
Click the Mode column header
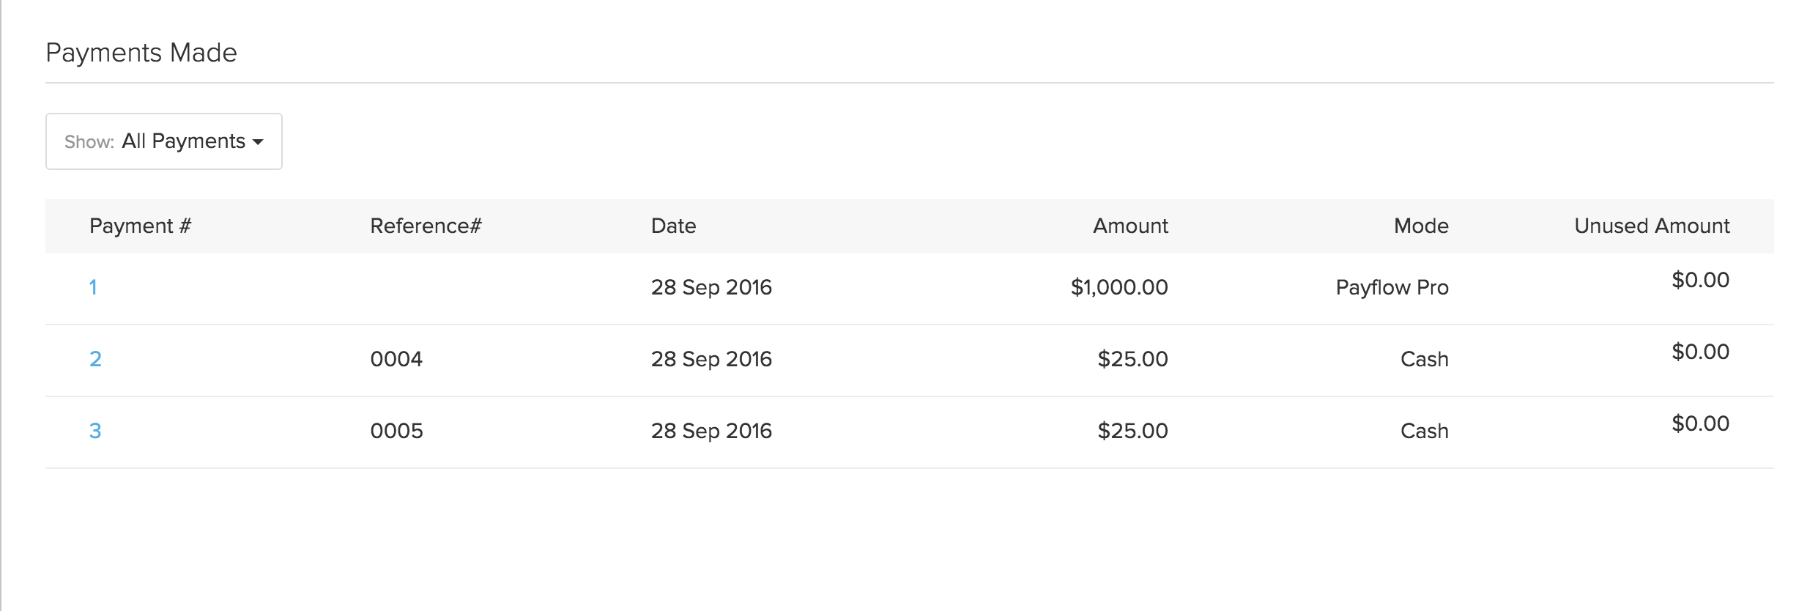(1420, 226)
